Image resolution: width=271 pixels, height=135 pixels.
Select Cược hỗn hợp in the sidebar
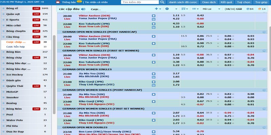click(x=16, y=47)
